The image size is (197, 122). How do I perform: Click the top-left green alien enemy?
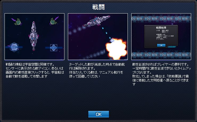[17, 22]
